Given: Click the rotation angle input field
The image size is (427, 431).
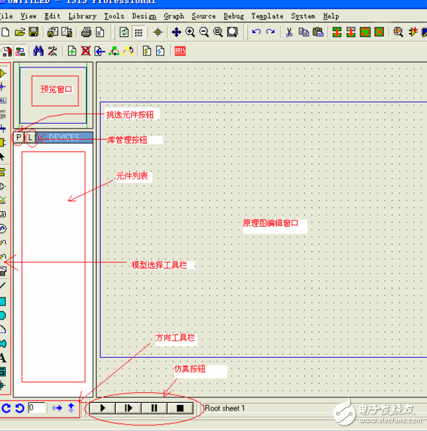Looking at the screenshot, I should tap(36, 408).
